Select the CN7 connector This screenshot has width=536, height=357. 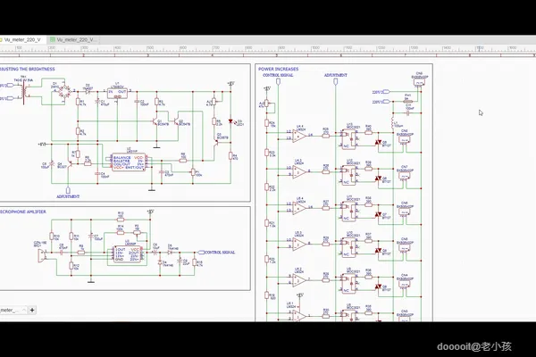pos(405,176)
